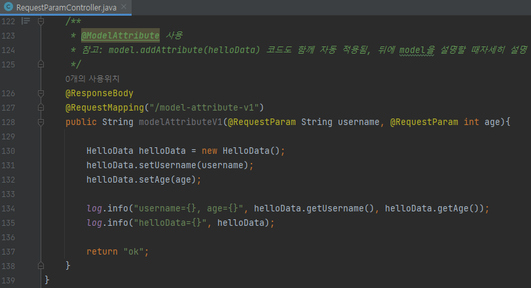
Task: Click the first @RequestParam before String username
Action: tap(261, 122)
